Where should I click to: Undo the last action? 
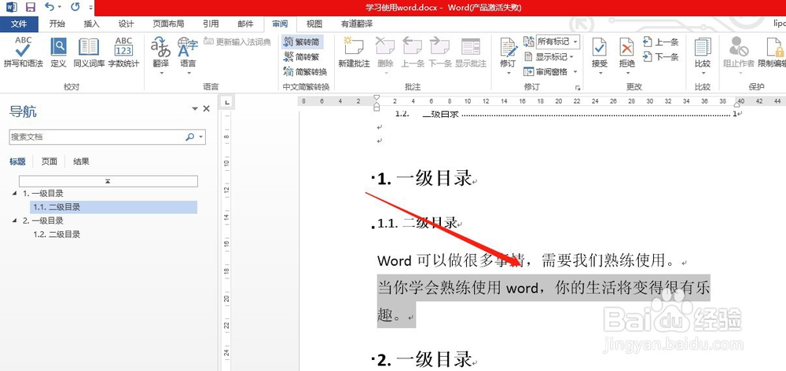[49, 7]
